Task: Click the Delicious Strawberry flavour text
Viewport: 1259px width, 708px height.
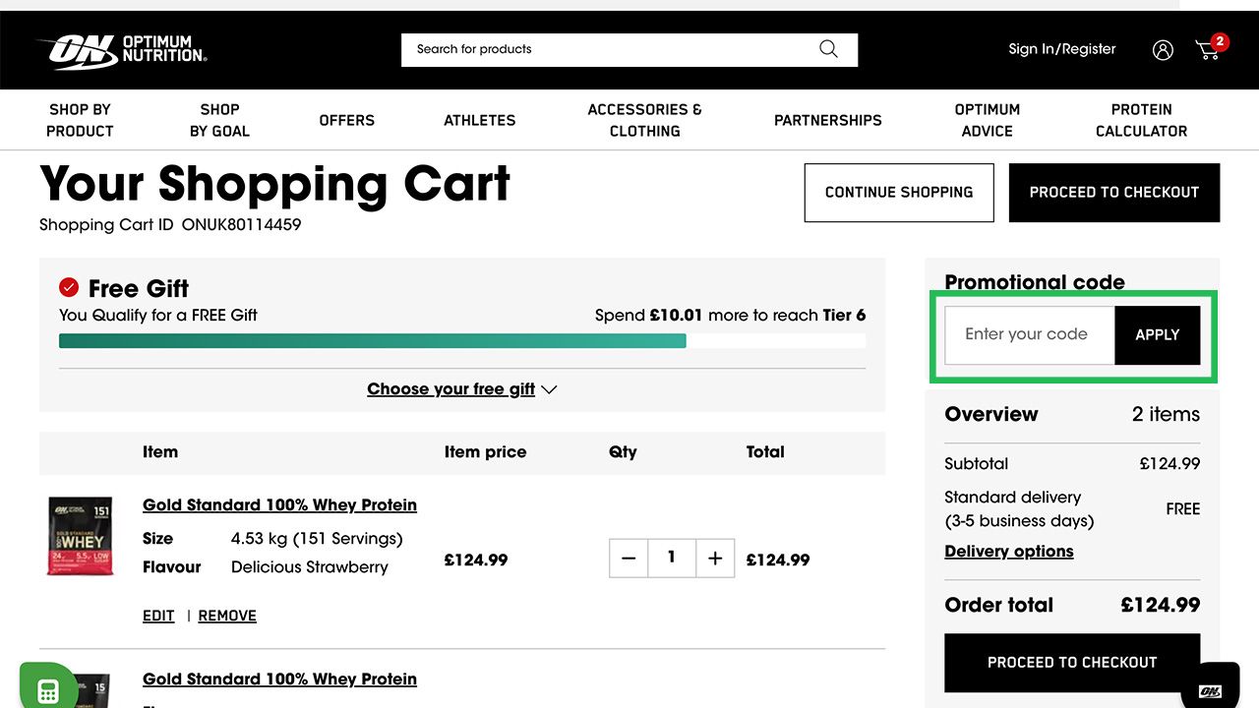Action: point(310,567)
